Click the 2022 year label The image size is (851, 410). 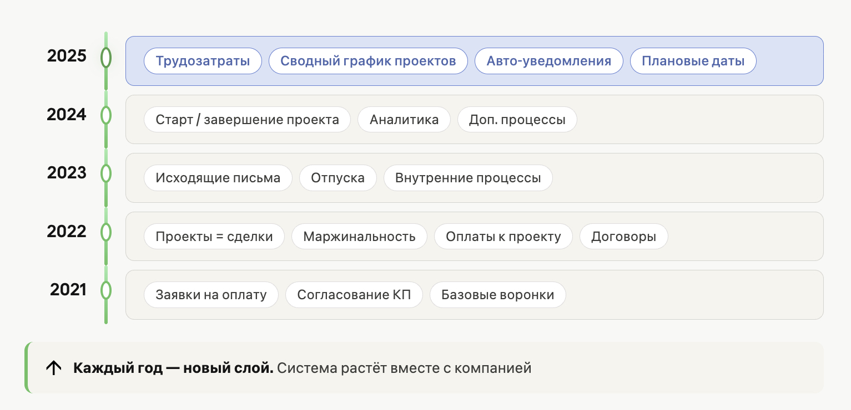(67, 232)
